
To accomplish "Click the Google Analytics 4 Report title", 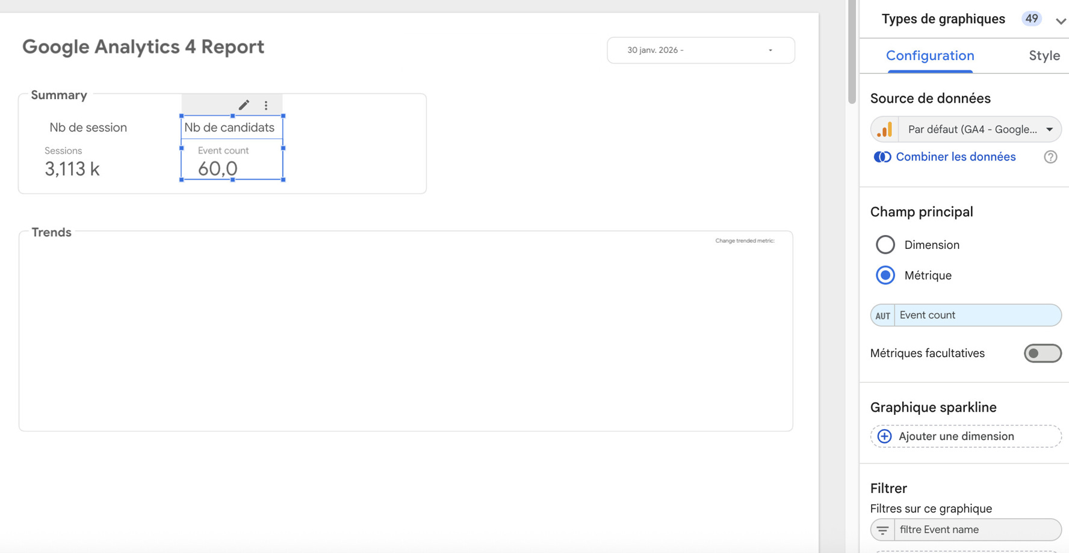I will pos(143,47).
